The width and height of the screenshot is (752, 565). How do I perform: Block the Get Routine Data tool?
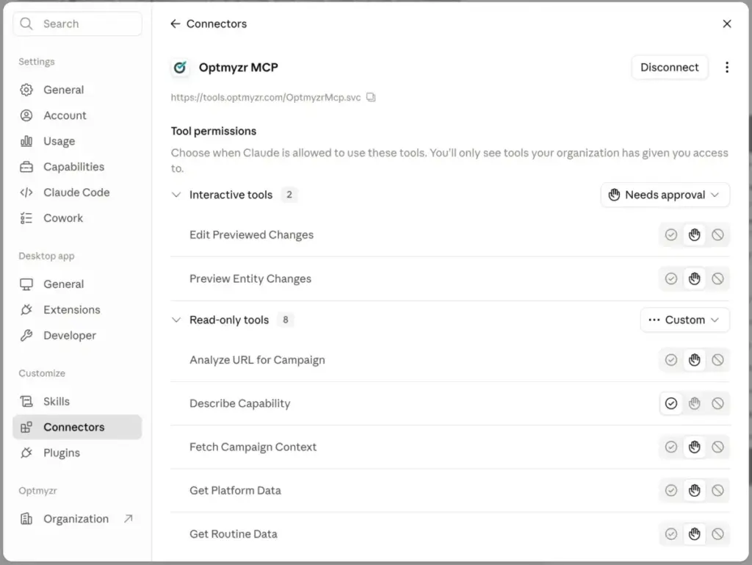coord(717,534)
